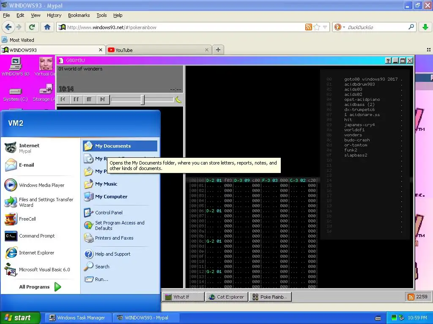Go back with the browser back arrow
433x324 pixels.
coord(8,27)
